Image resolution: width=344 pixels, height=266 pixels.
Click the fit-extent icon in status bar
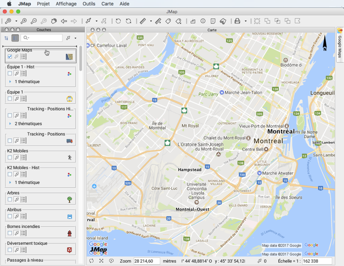pyautogui.click(x=101, y=261)
